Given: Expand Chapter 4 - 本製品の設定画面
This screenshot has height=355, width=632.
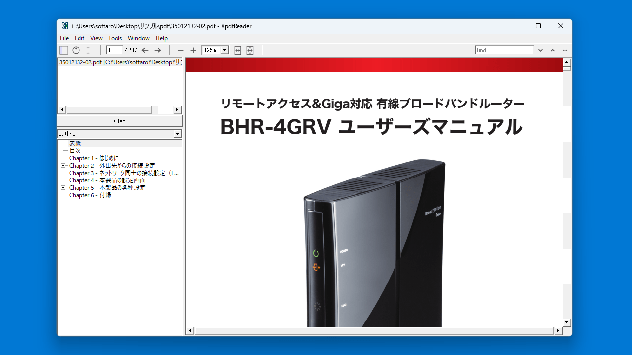Looking at the screenshot, I should click(x=63, y=180).
